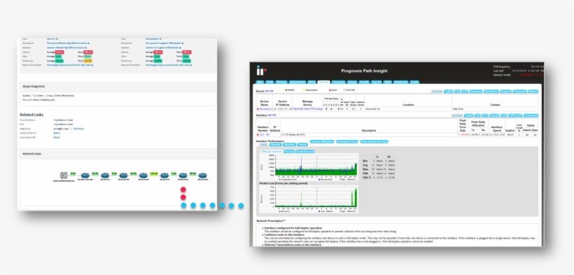Click info icon after right Logitech Microphone entry
This screenshot has width=574, height=275.
tap(183, 43)
